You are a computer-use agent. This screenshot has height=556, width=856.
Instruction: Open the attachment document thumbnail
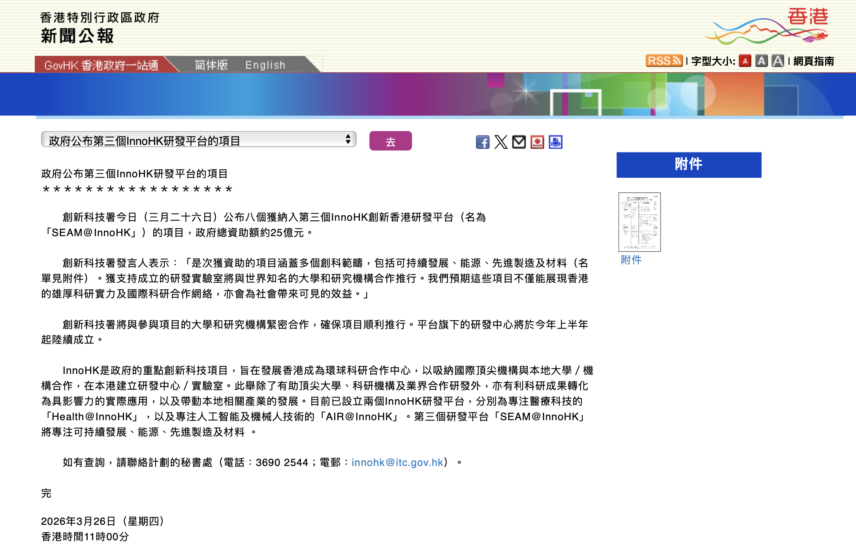pyautogui.click(x=639, y=222)
